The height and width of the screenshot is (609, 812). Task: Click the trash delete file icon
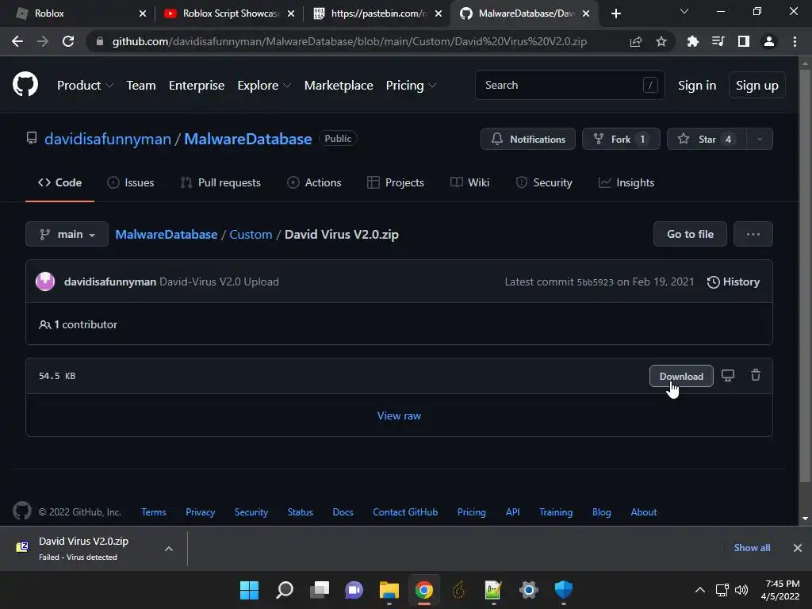[756, 375]
